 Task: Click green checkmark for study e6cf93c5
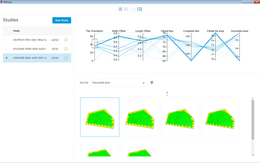click(66, 40)
